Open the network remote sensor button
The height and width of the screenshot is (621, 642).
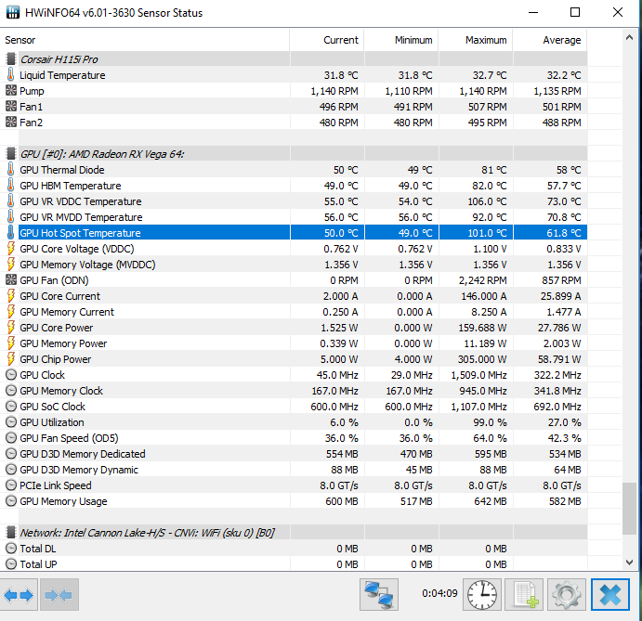(x=379, y=594)
